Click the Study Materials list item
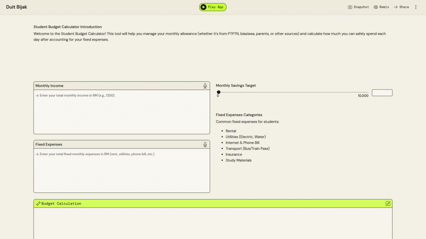The height and width of the screenshot is (239, 426). tap(238, 160)
